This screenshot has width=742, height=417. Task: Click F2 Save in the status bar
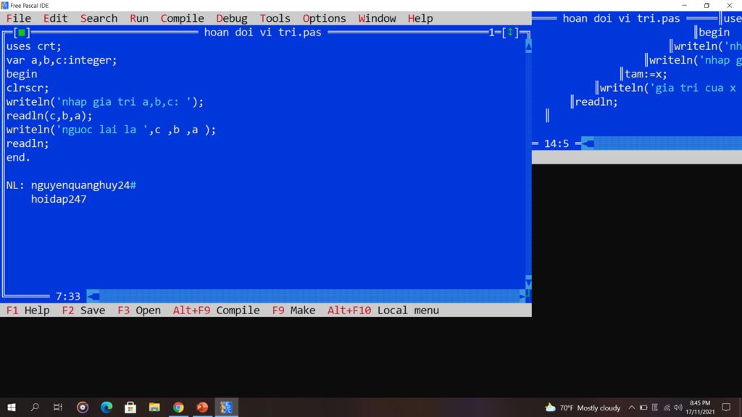83,311
